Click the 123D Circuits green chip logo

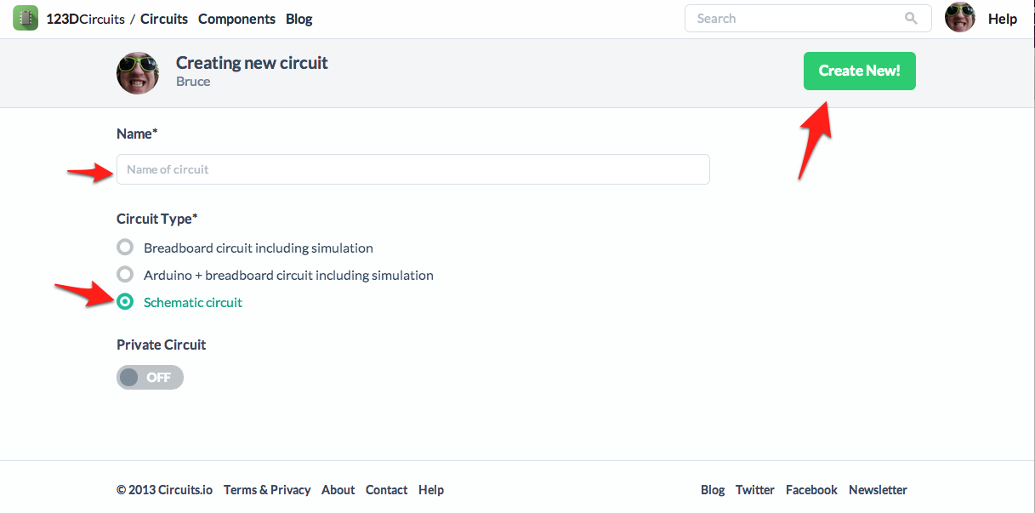tap(26, 18)
